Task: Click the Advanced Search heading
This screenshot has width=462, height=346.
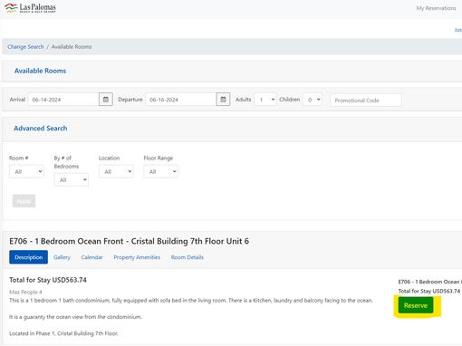Action: click(x=41, y=128)
